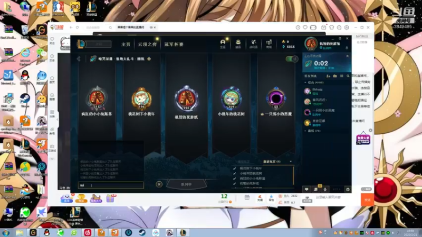Toggle the green lobby open-party switch
422x237 pixels.
point(292,59)
